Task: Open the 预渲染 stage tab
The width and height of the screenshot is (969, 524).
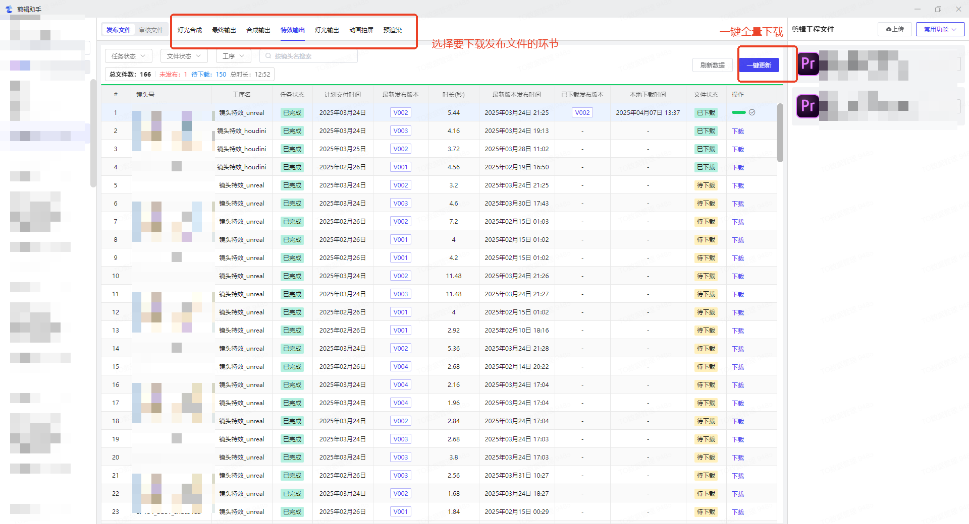Action: click(393, 30)
